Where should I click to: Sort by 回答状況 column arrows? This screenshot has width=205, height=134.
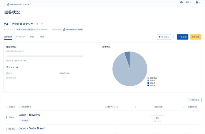point(7,107)
